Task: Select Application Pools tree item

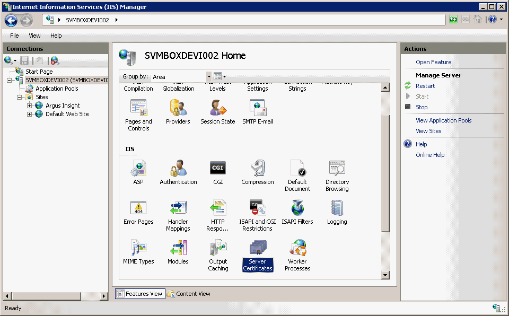Action: coord(57,89)
